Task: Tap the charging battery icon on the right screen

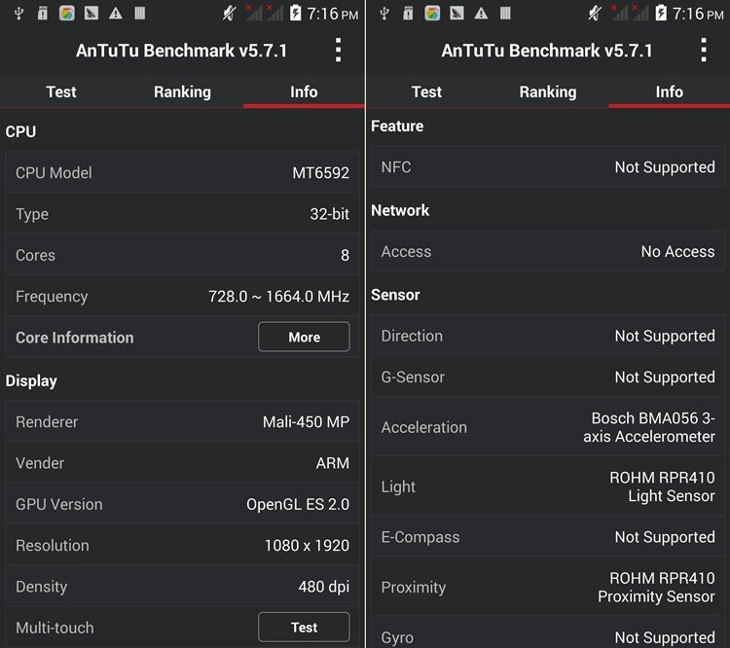Action: click(x=662, y=14)
